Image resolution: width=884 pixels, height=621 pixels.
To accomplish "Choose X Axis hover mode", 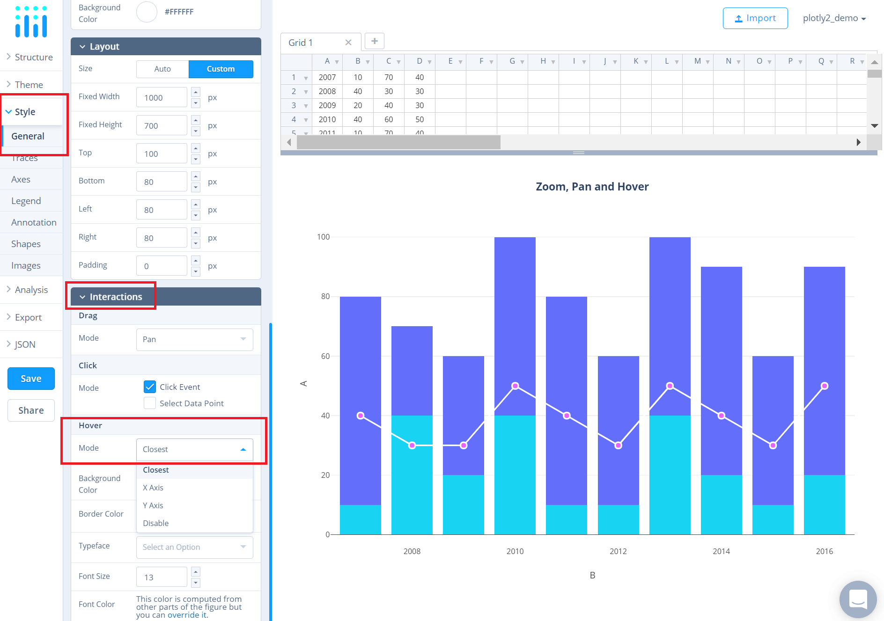I will [195, 488].
